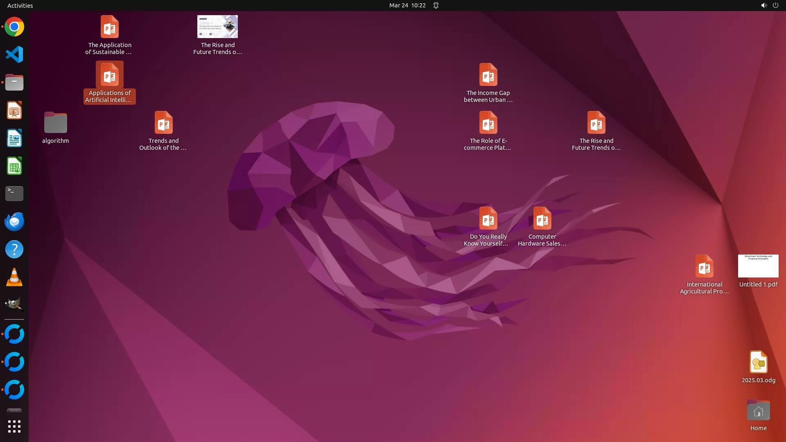
Task: Open Google Chrome from the dock
Action: coord(14,27)
